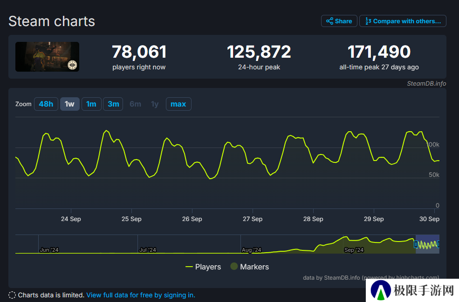The width and height of the screenshot is (459, 302).
Task: Click the 25 Sep axis label
Action: pyautogui.click(x=131, y=219)
